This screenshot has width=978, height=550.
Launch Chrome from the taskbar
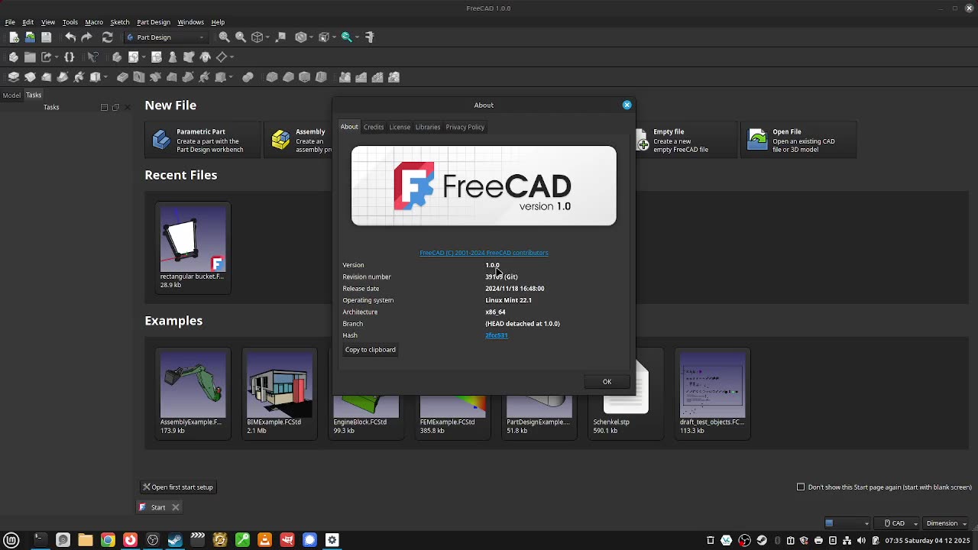(x=108, y=540)
